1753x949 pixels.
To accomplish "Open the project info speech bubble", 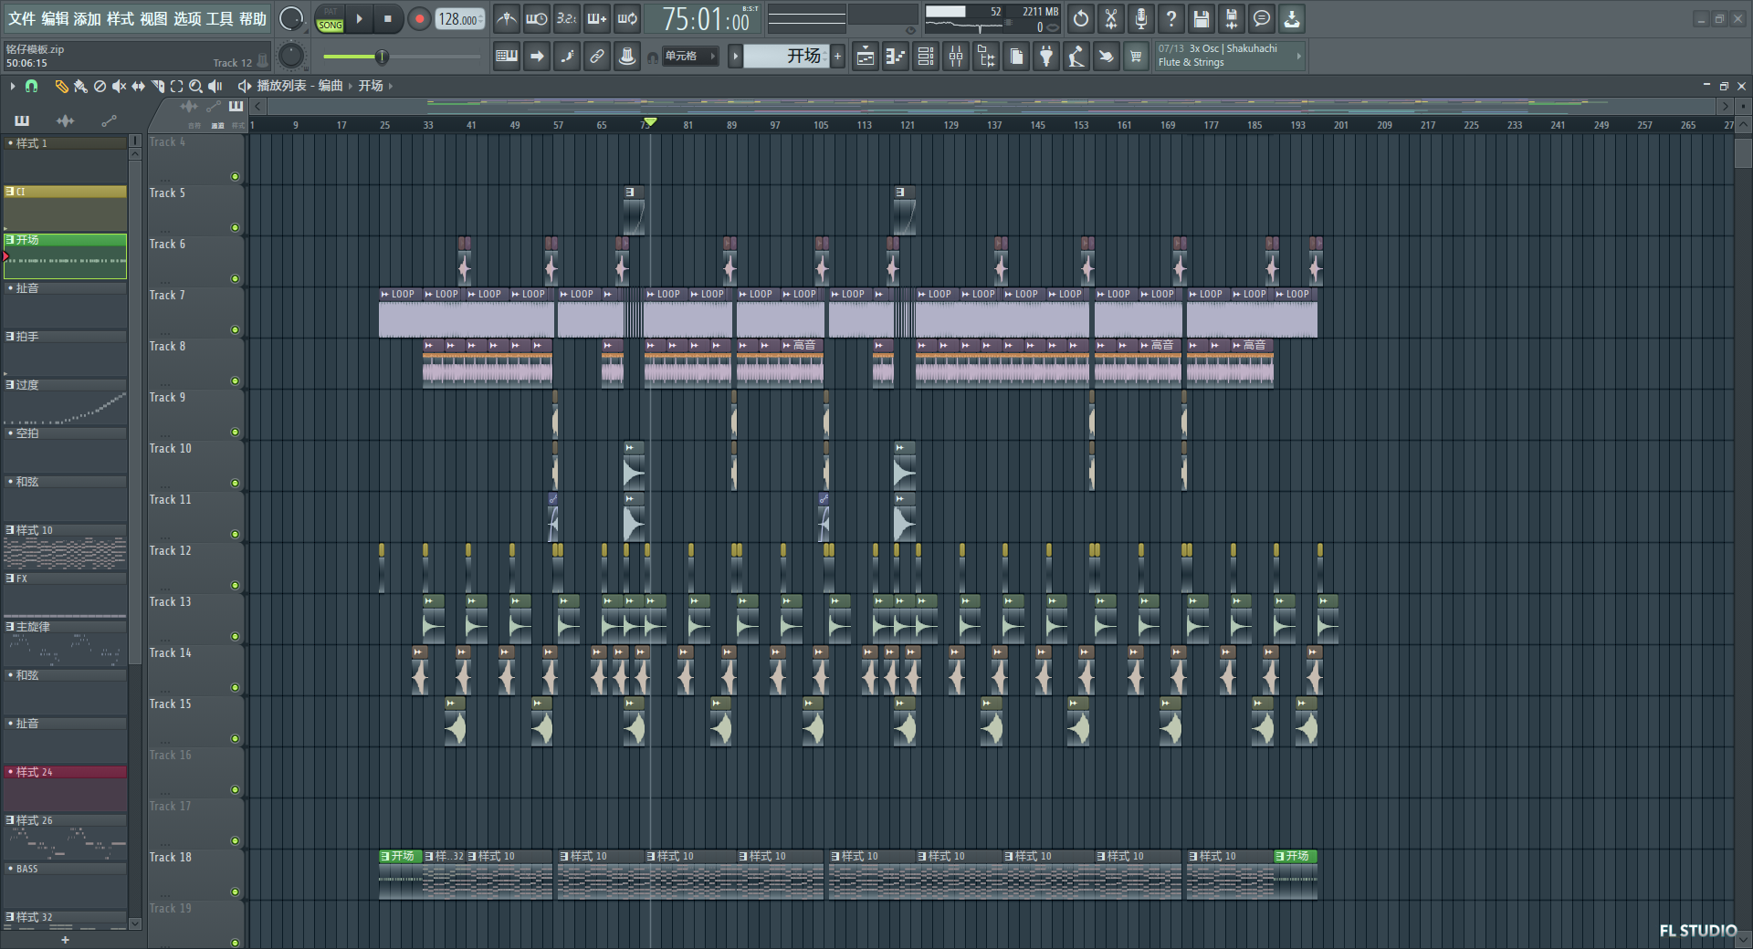I will coord(1262,18).
